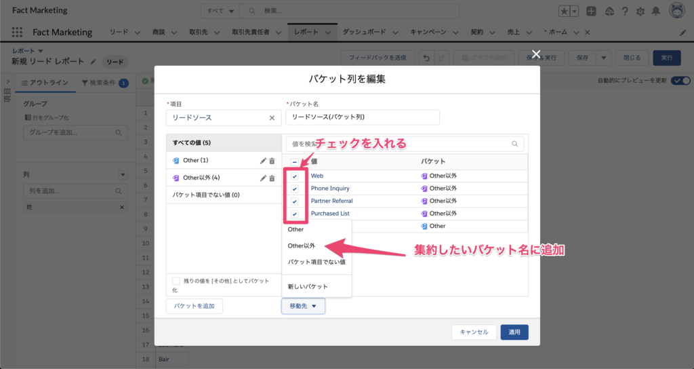The width and height of the screenshot is (694, 369).
Task: Switch to the アウトライン tab
Action: [x=45, y=83]
